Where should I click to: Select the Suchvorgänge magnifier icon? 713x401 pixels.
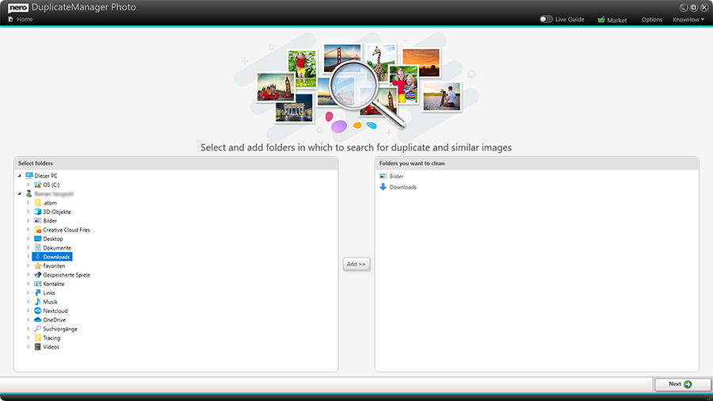coord(38,329)
